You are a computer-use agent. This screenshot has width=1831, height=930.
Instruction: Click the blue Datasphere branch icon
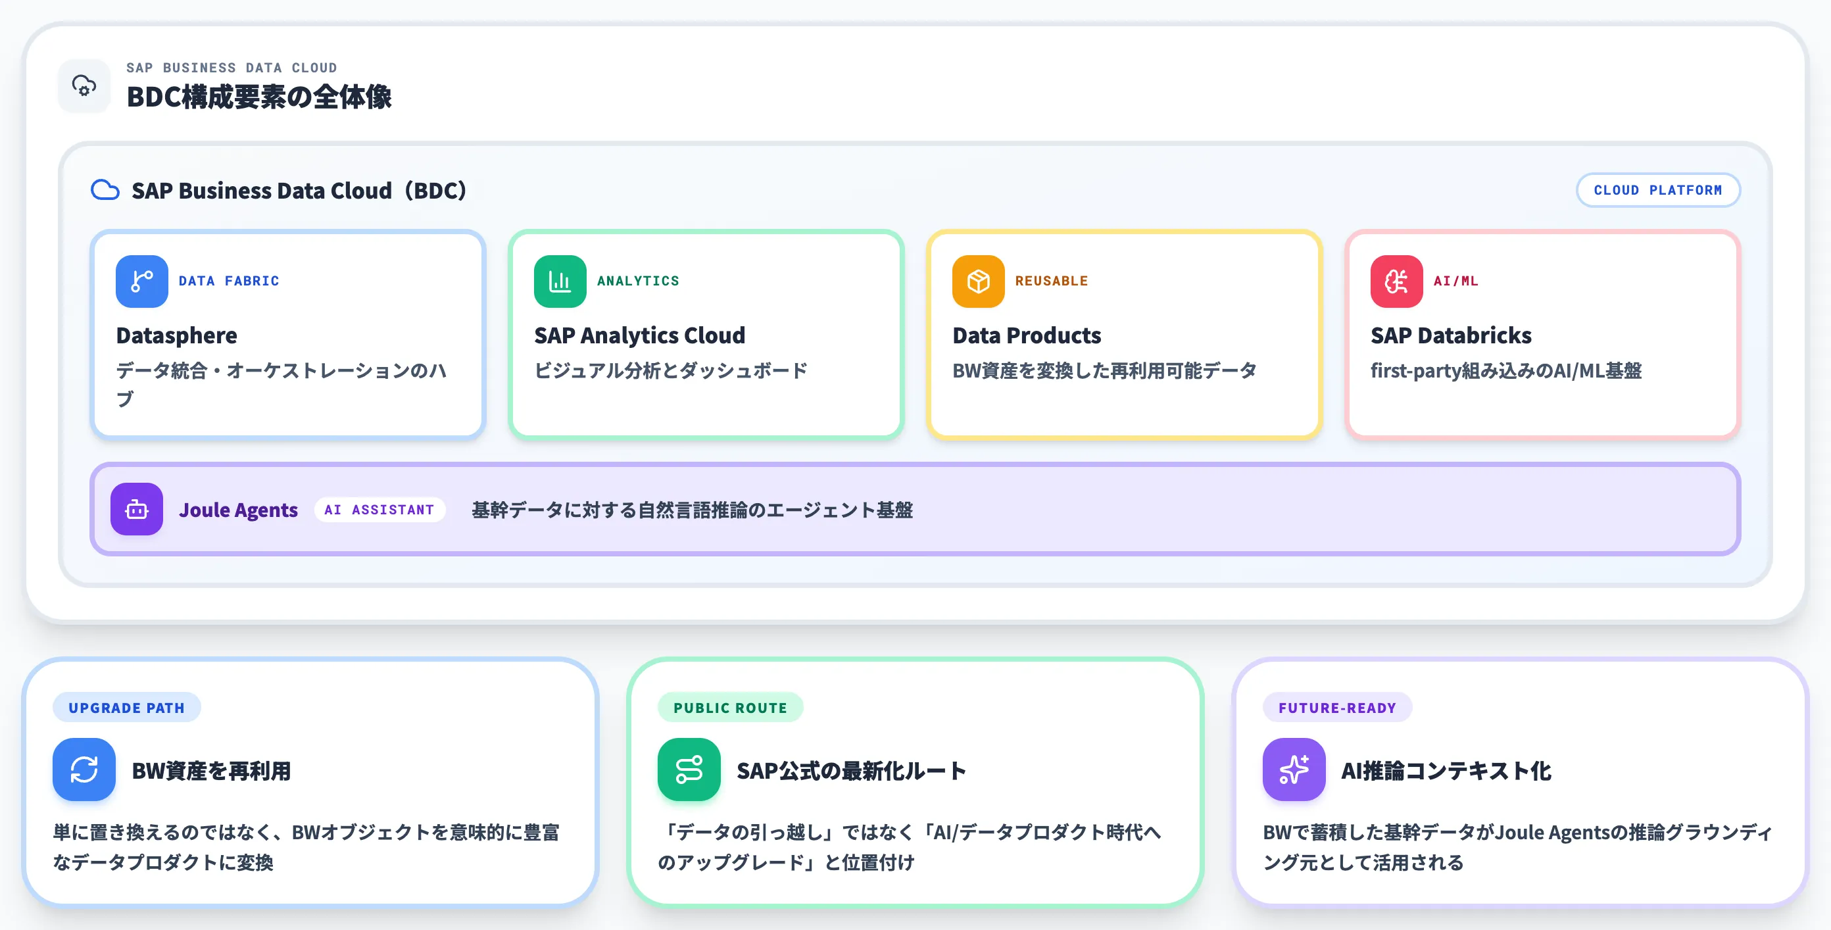coord(141,281)
